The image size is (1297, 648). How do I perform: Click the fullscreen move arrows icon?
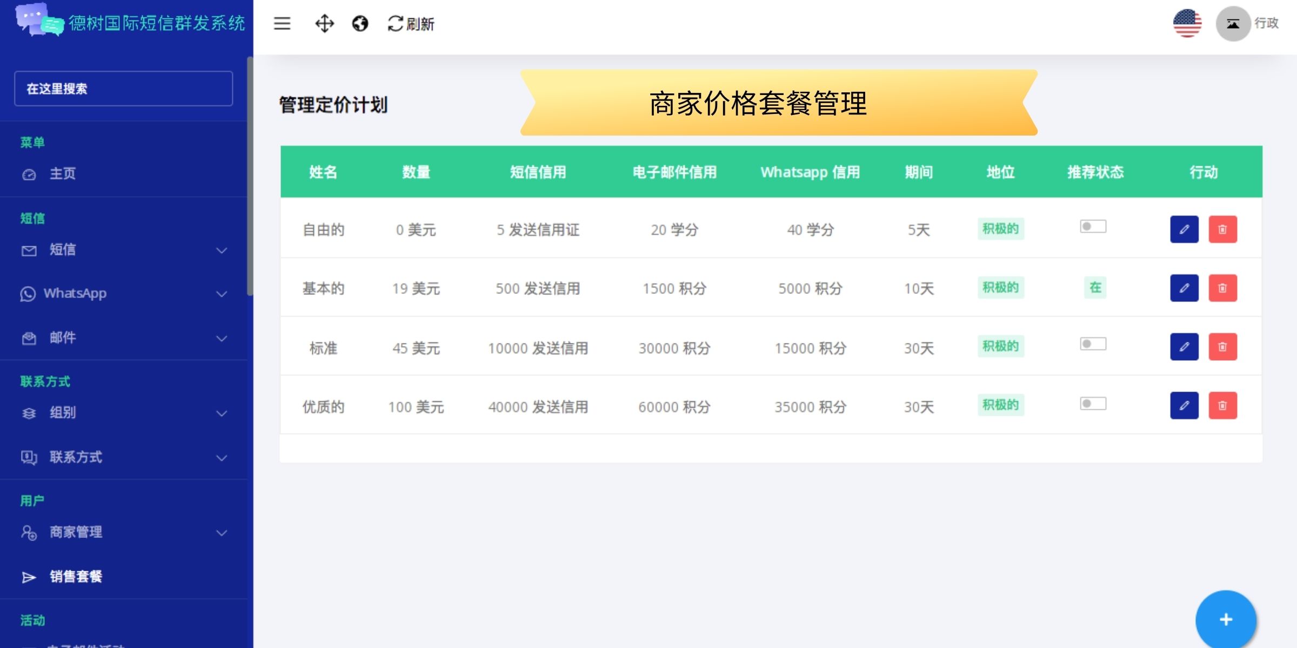[324, 23]
